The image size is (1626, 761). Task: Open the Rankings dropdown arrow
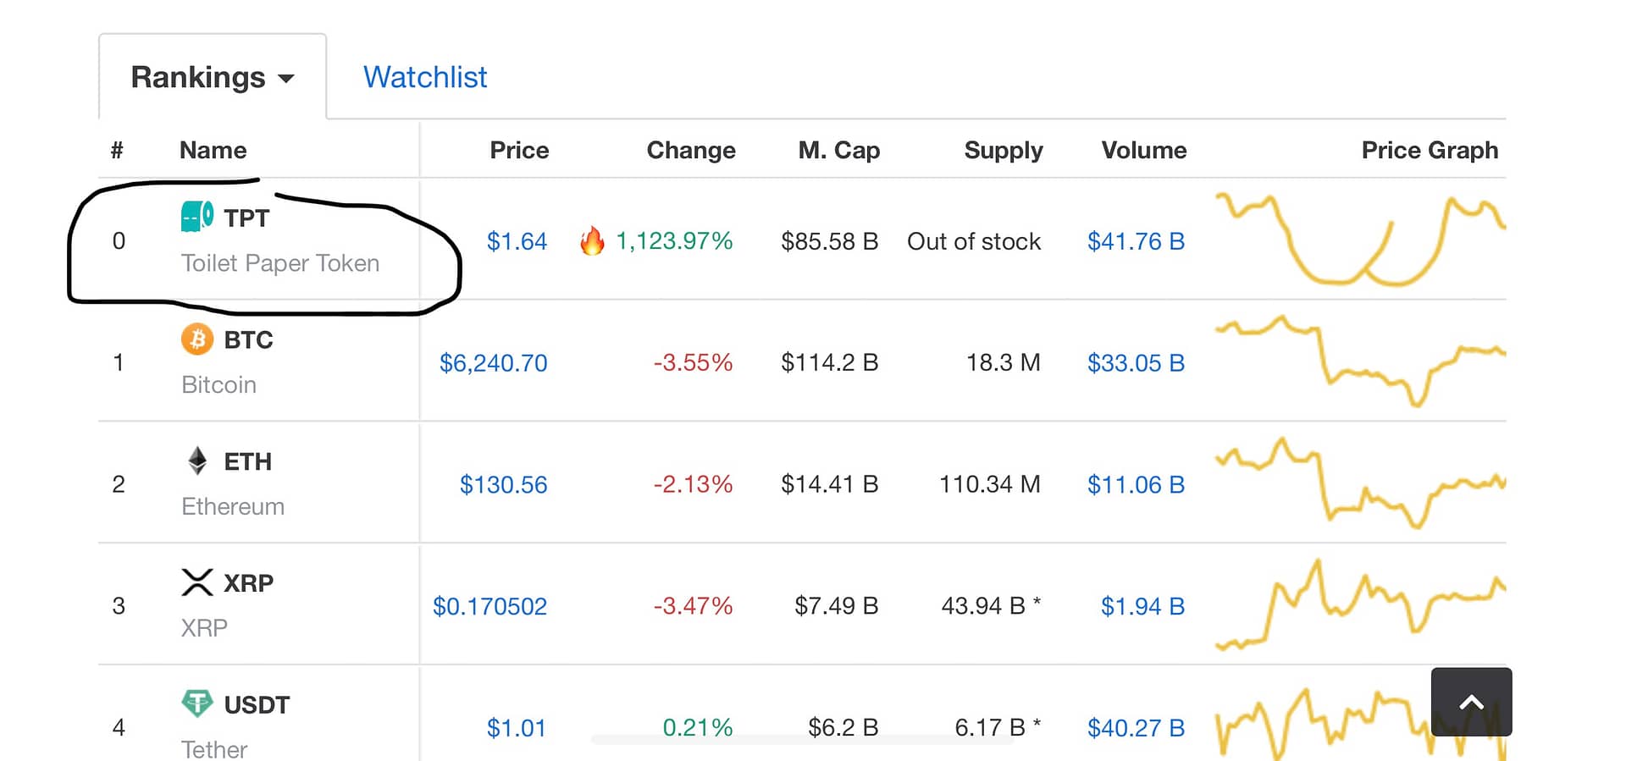286,79
